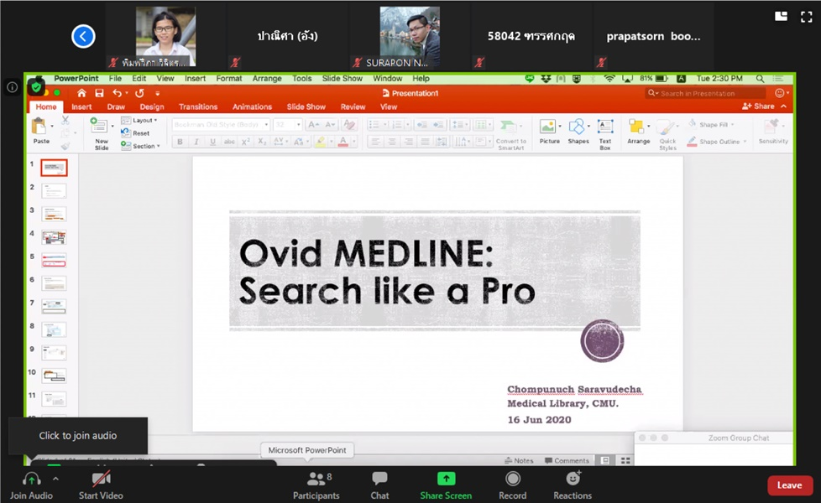Enter full screen mode in Zoom
Screen dimensions: 821x503
coord(806,17)
